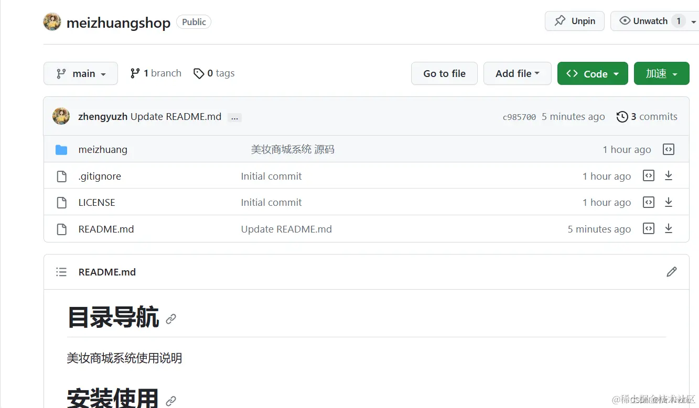Click the 0 tags label
Screen dimensions: 699x408
pyautogui.click(x=214, y=73)
